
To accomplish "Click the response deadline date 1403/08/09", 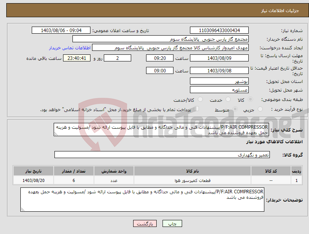I will click(219, 58).
